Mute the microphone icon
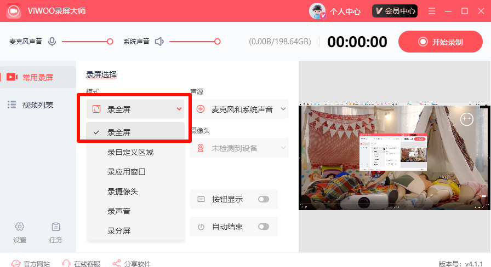The width and height of the screenshot is (491, 267). pos(52,42)
